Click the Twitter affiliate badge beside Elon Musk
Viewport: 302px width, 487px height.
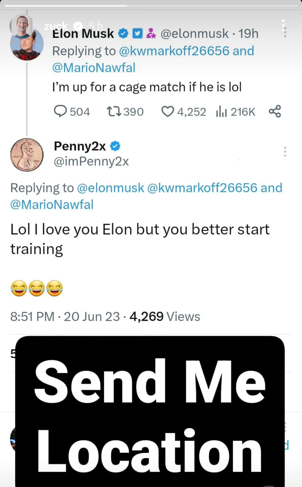coord(138,33)
